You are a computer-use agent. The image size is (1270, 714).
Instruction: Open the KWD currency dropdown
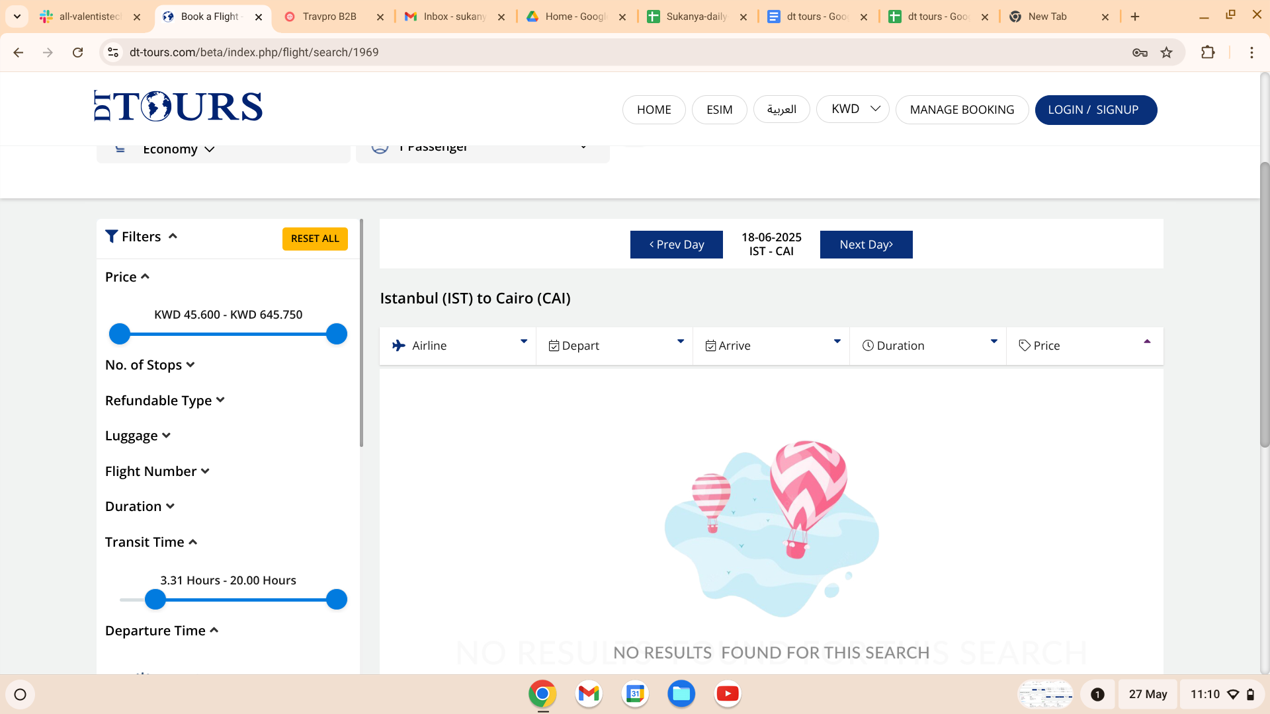click(853, 109)
